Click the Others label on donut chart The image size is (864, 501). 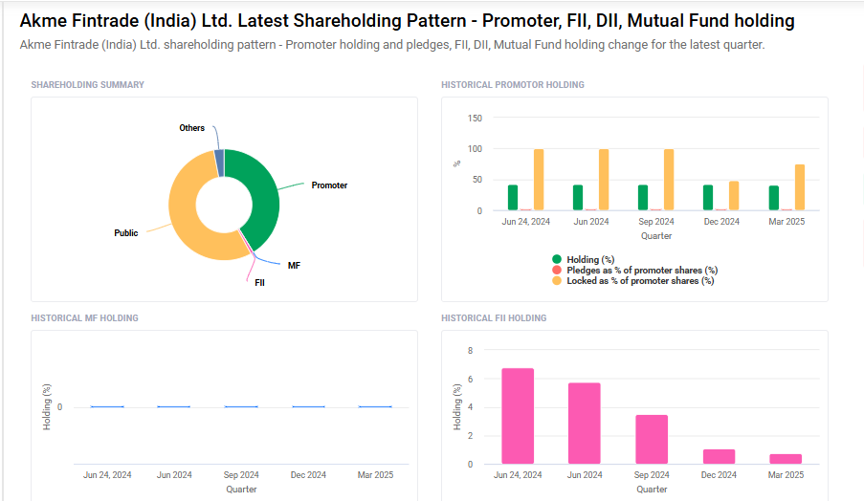[191, 128]
